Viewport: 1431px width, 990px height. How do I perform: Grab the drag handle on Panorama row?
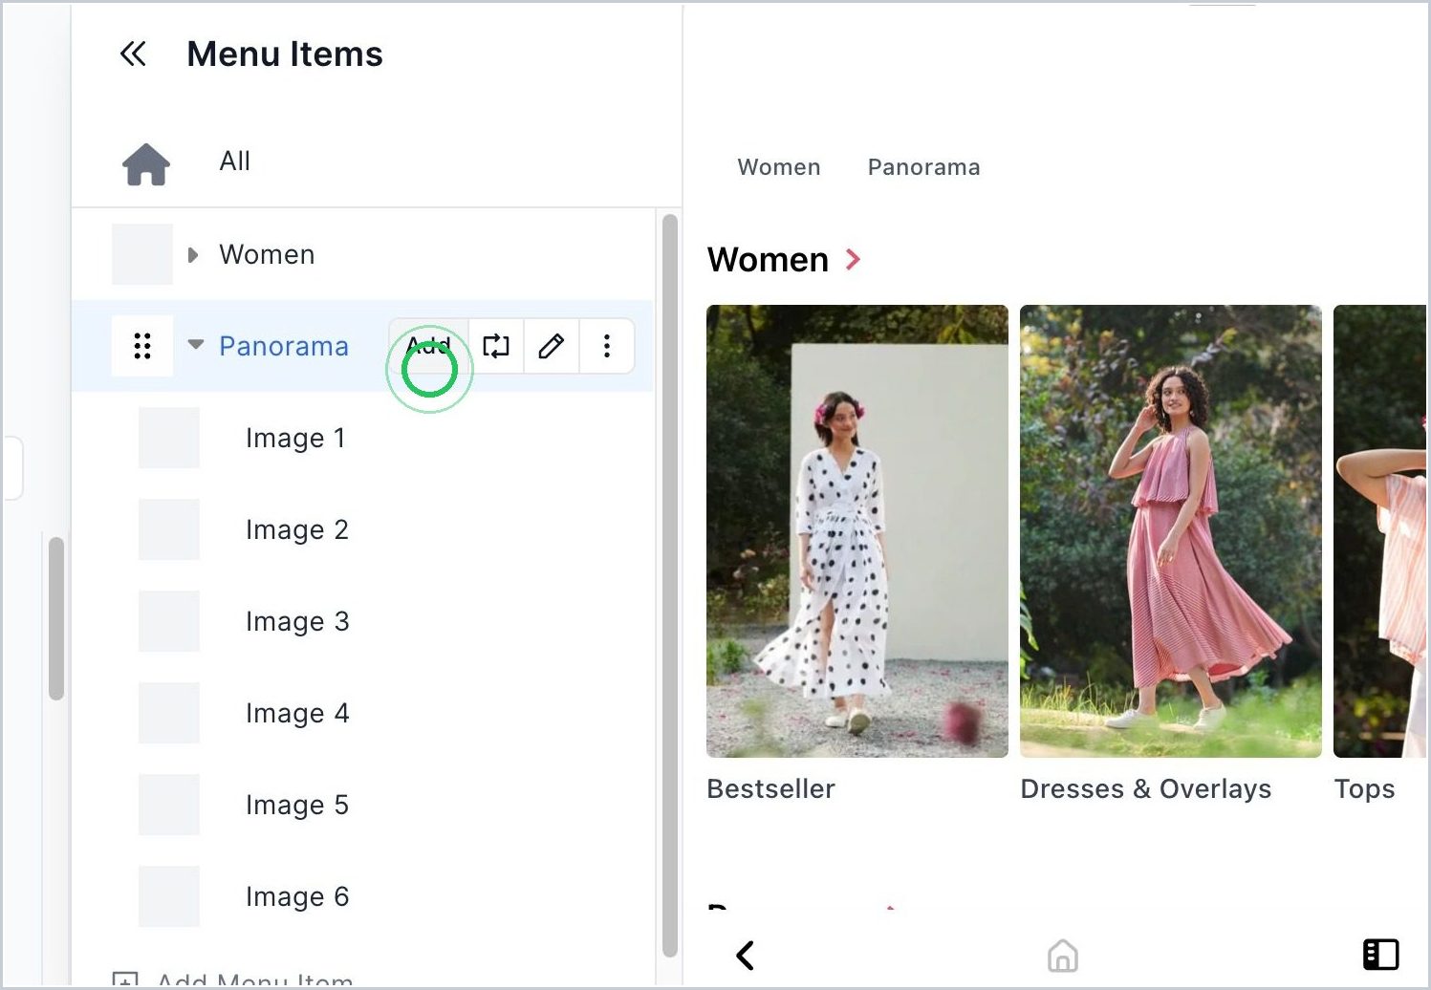click(x=142, y=346)
